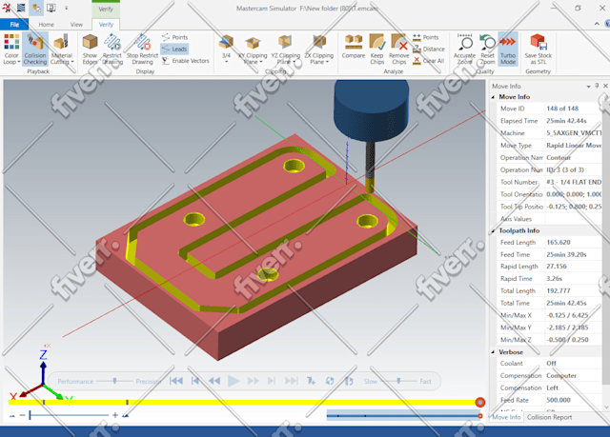Click the Remove Chips icon

(x=399, y=42)
